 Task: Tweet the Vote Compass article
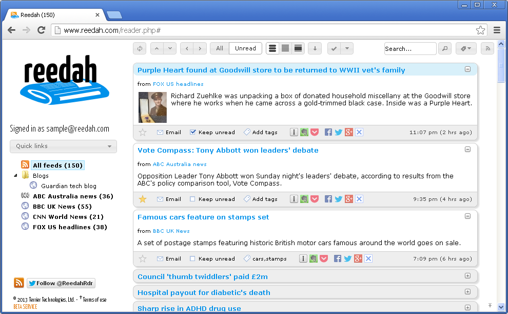339,199
